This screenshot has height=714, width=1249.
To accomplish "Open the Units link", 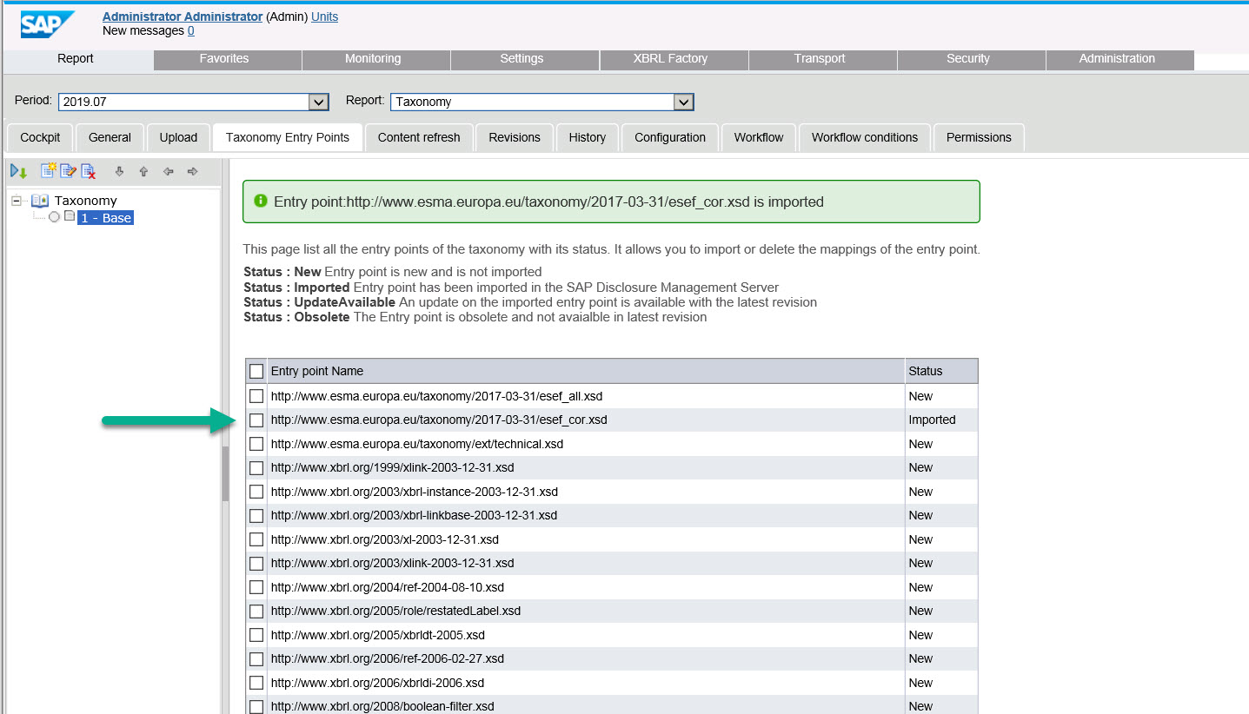I will (x=324, y=17).
